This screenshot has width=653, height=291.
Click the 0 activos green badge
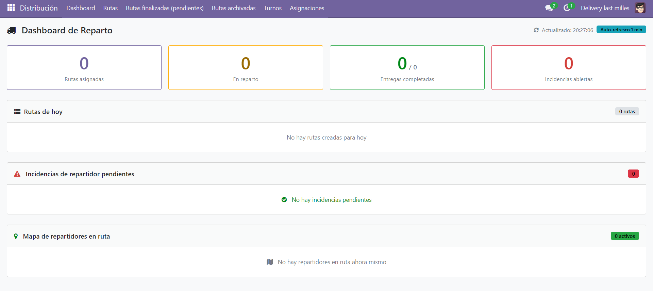point(625,236)
